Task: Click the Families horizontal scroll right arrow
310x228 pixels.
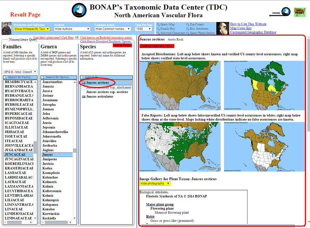Action: [x=31, y=222]
